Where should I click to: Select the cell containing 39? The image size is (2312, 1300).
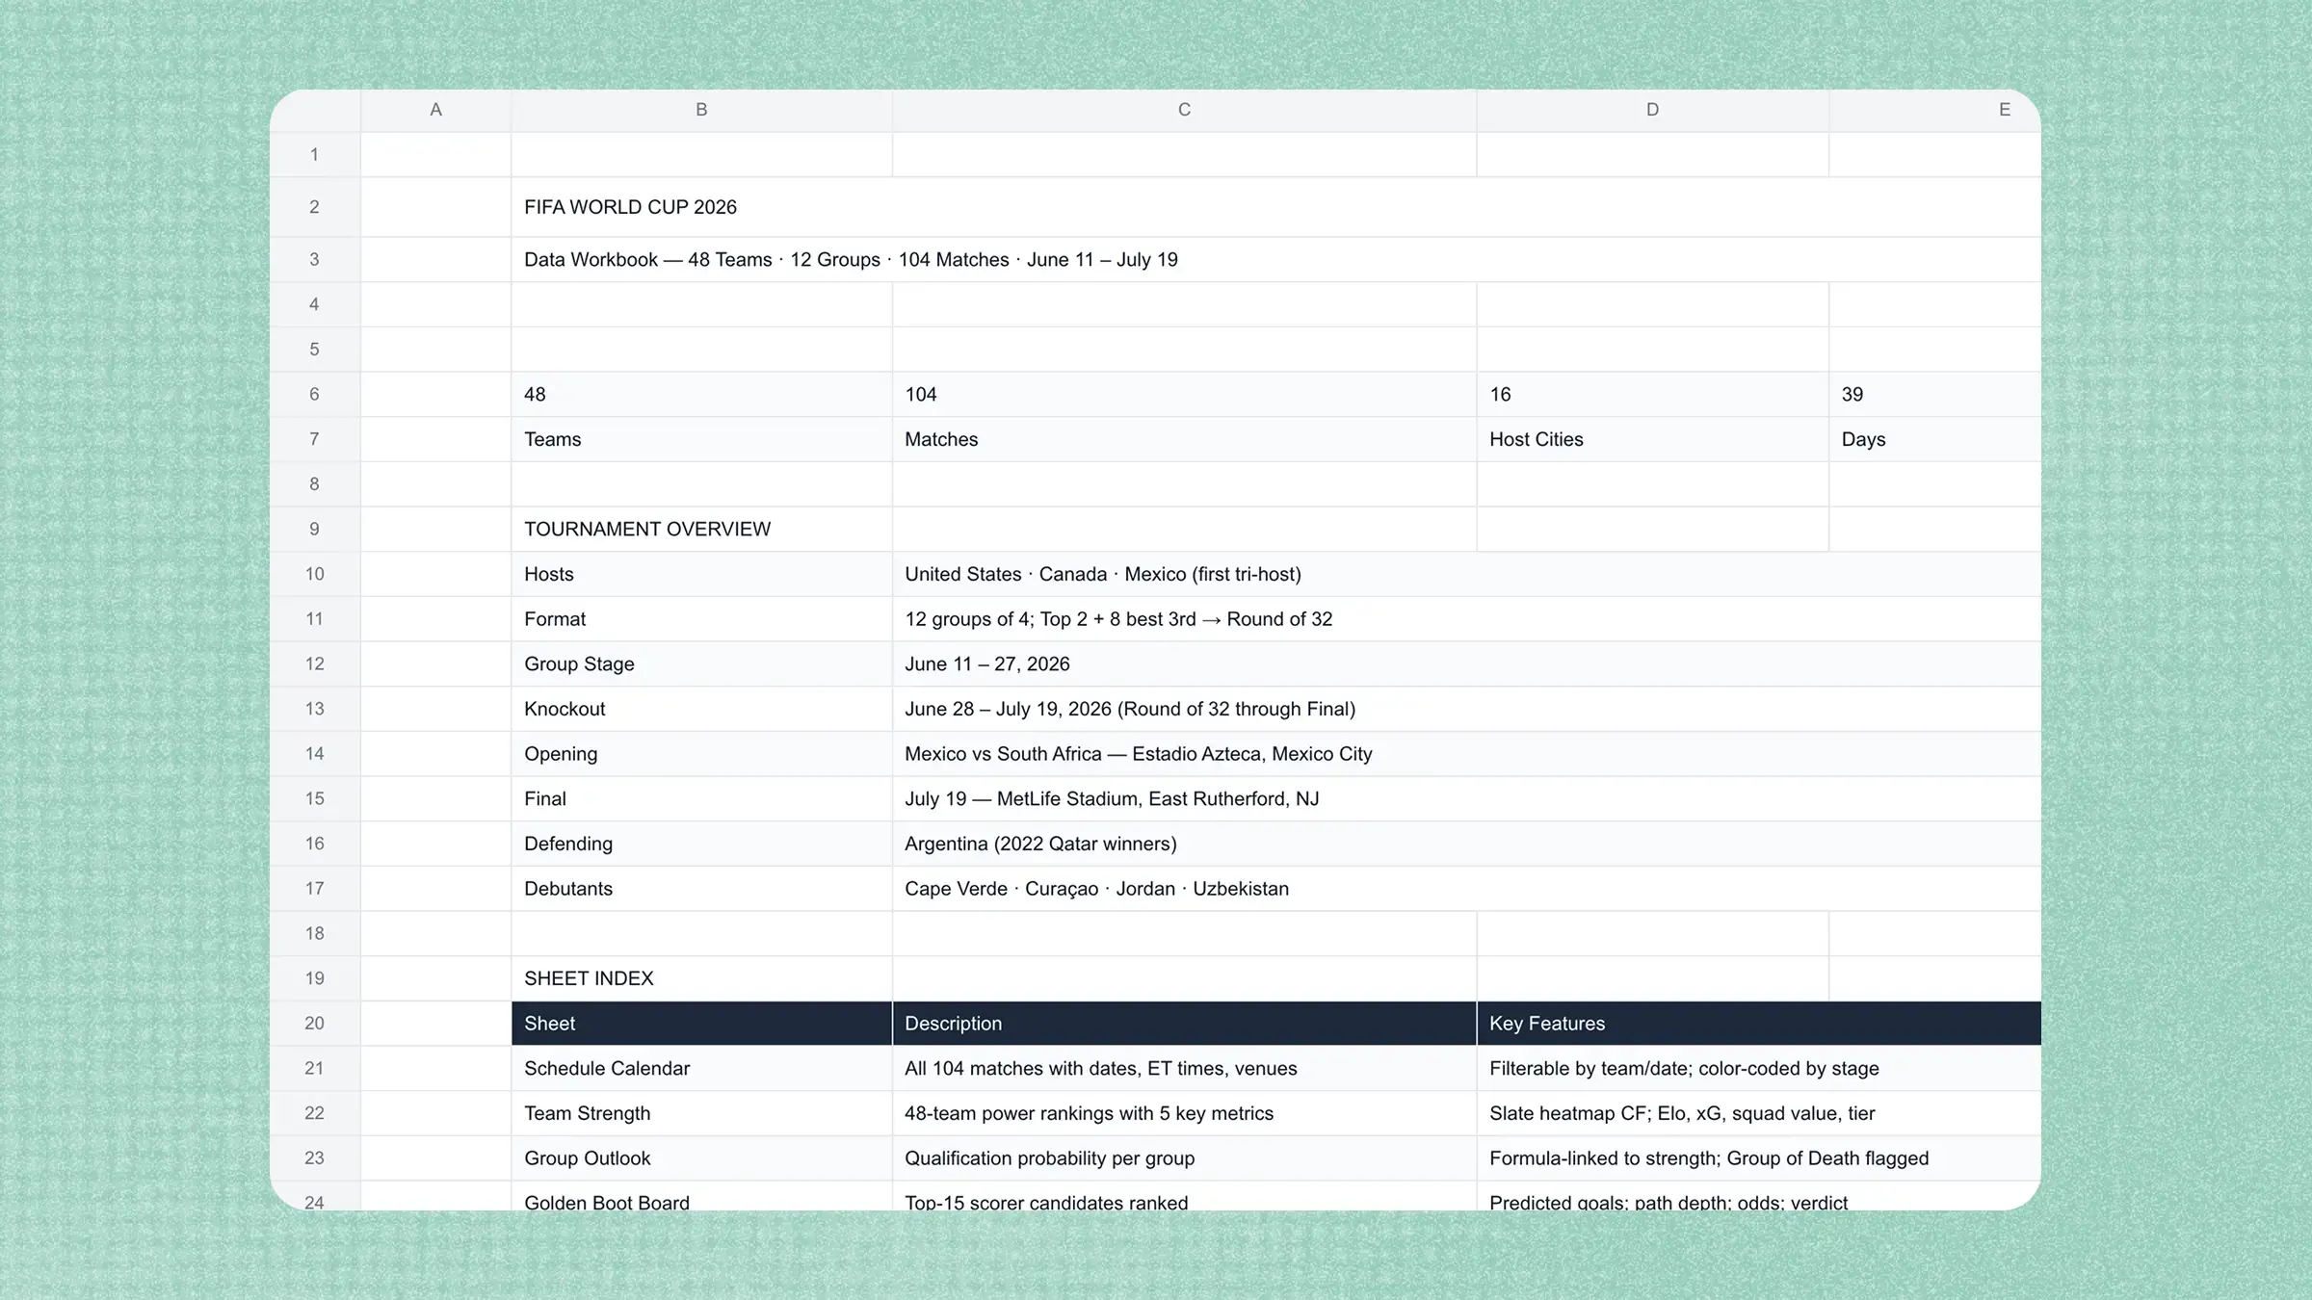coord(1934,394)
